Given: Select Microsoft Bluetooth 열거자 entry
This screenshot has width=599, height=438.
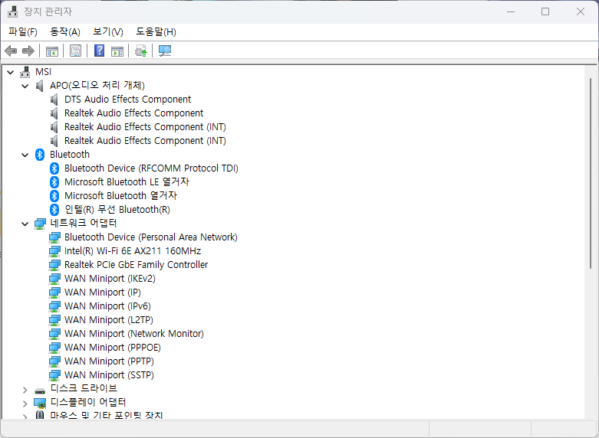Looking at the screenshot, I should coord(120,196).
